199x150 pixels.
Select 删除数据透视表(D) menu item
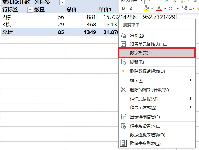click(x=157, y=71)
